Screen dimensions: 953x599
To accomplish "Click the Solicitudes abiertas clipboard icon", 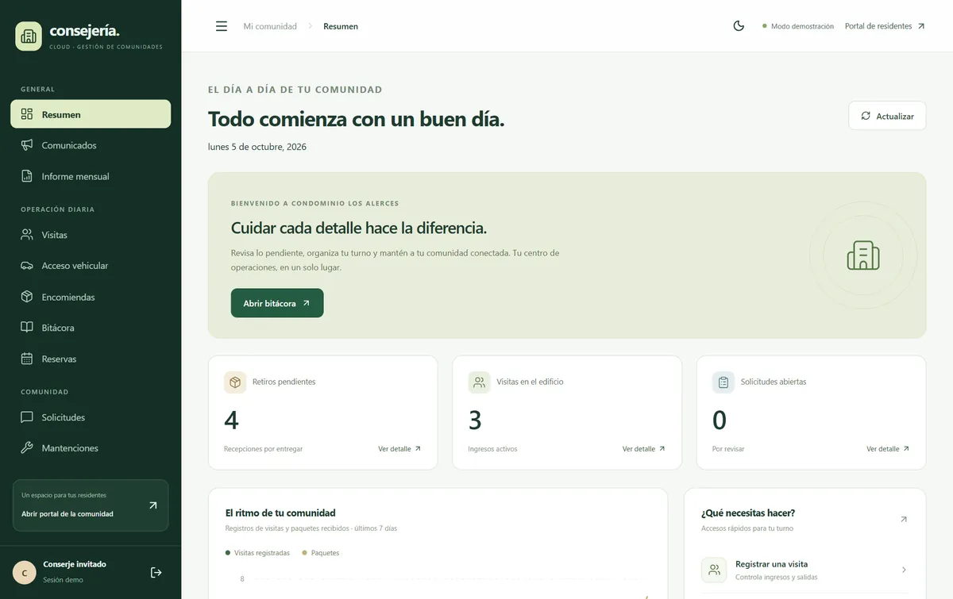I will (723, 382).
